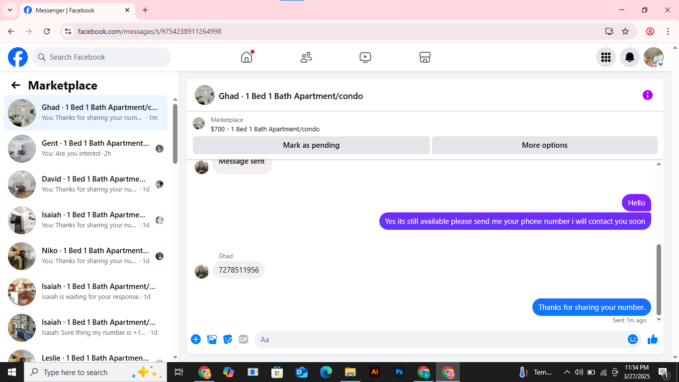Open the Video tab icon

click(365, 57)
